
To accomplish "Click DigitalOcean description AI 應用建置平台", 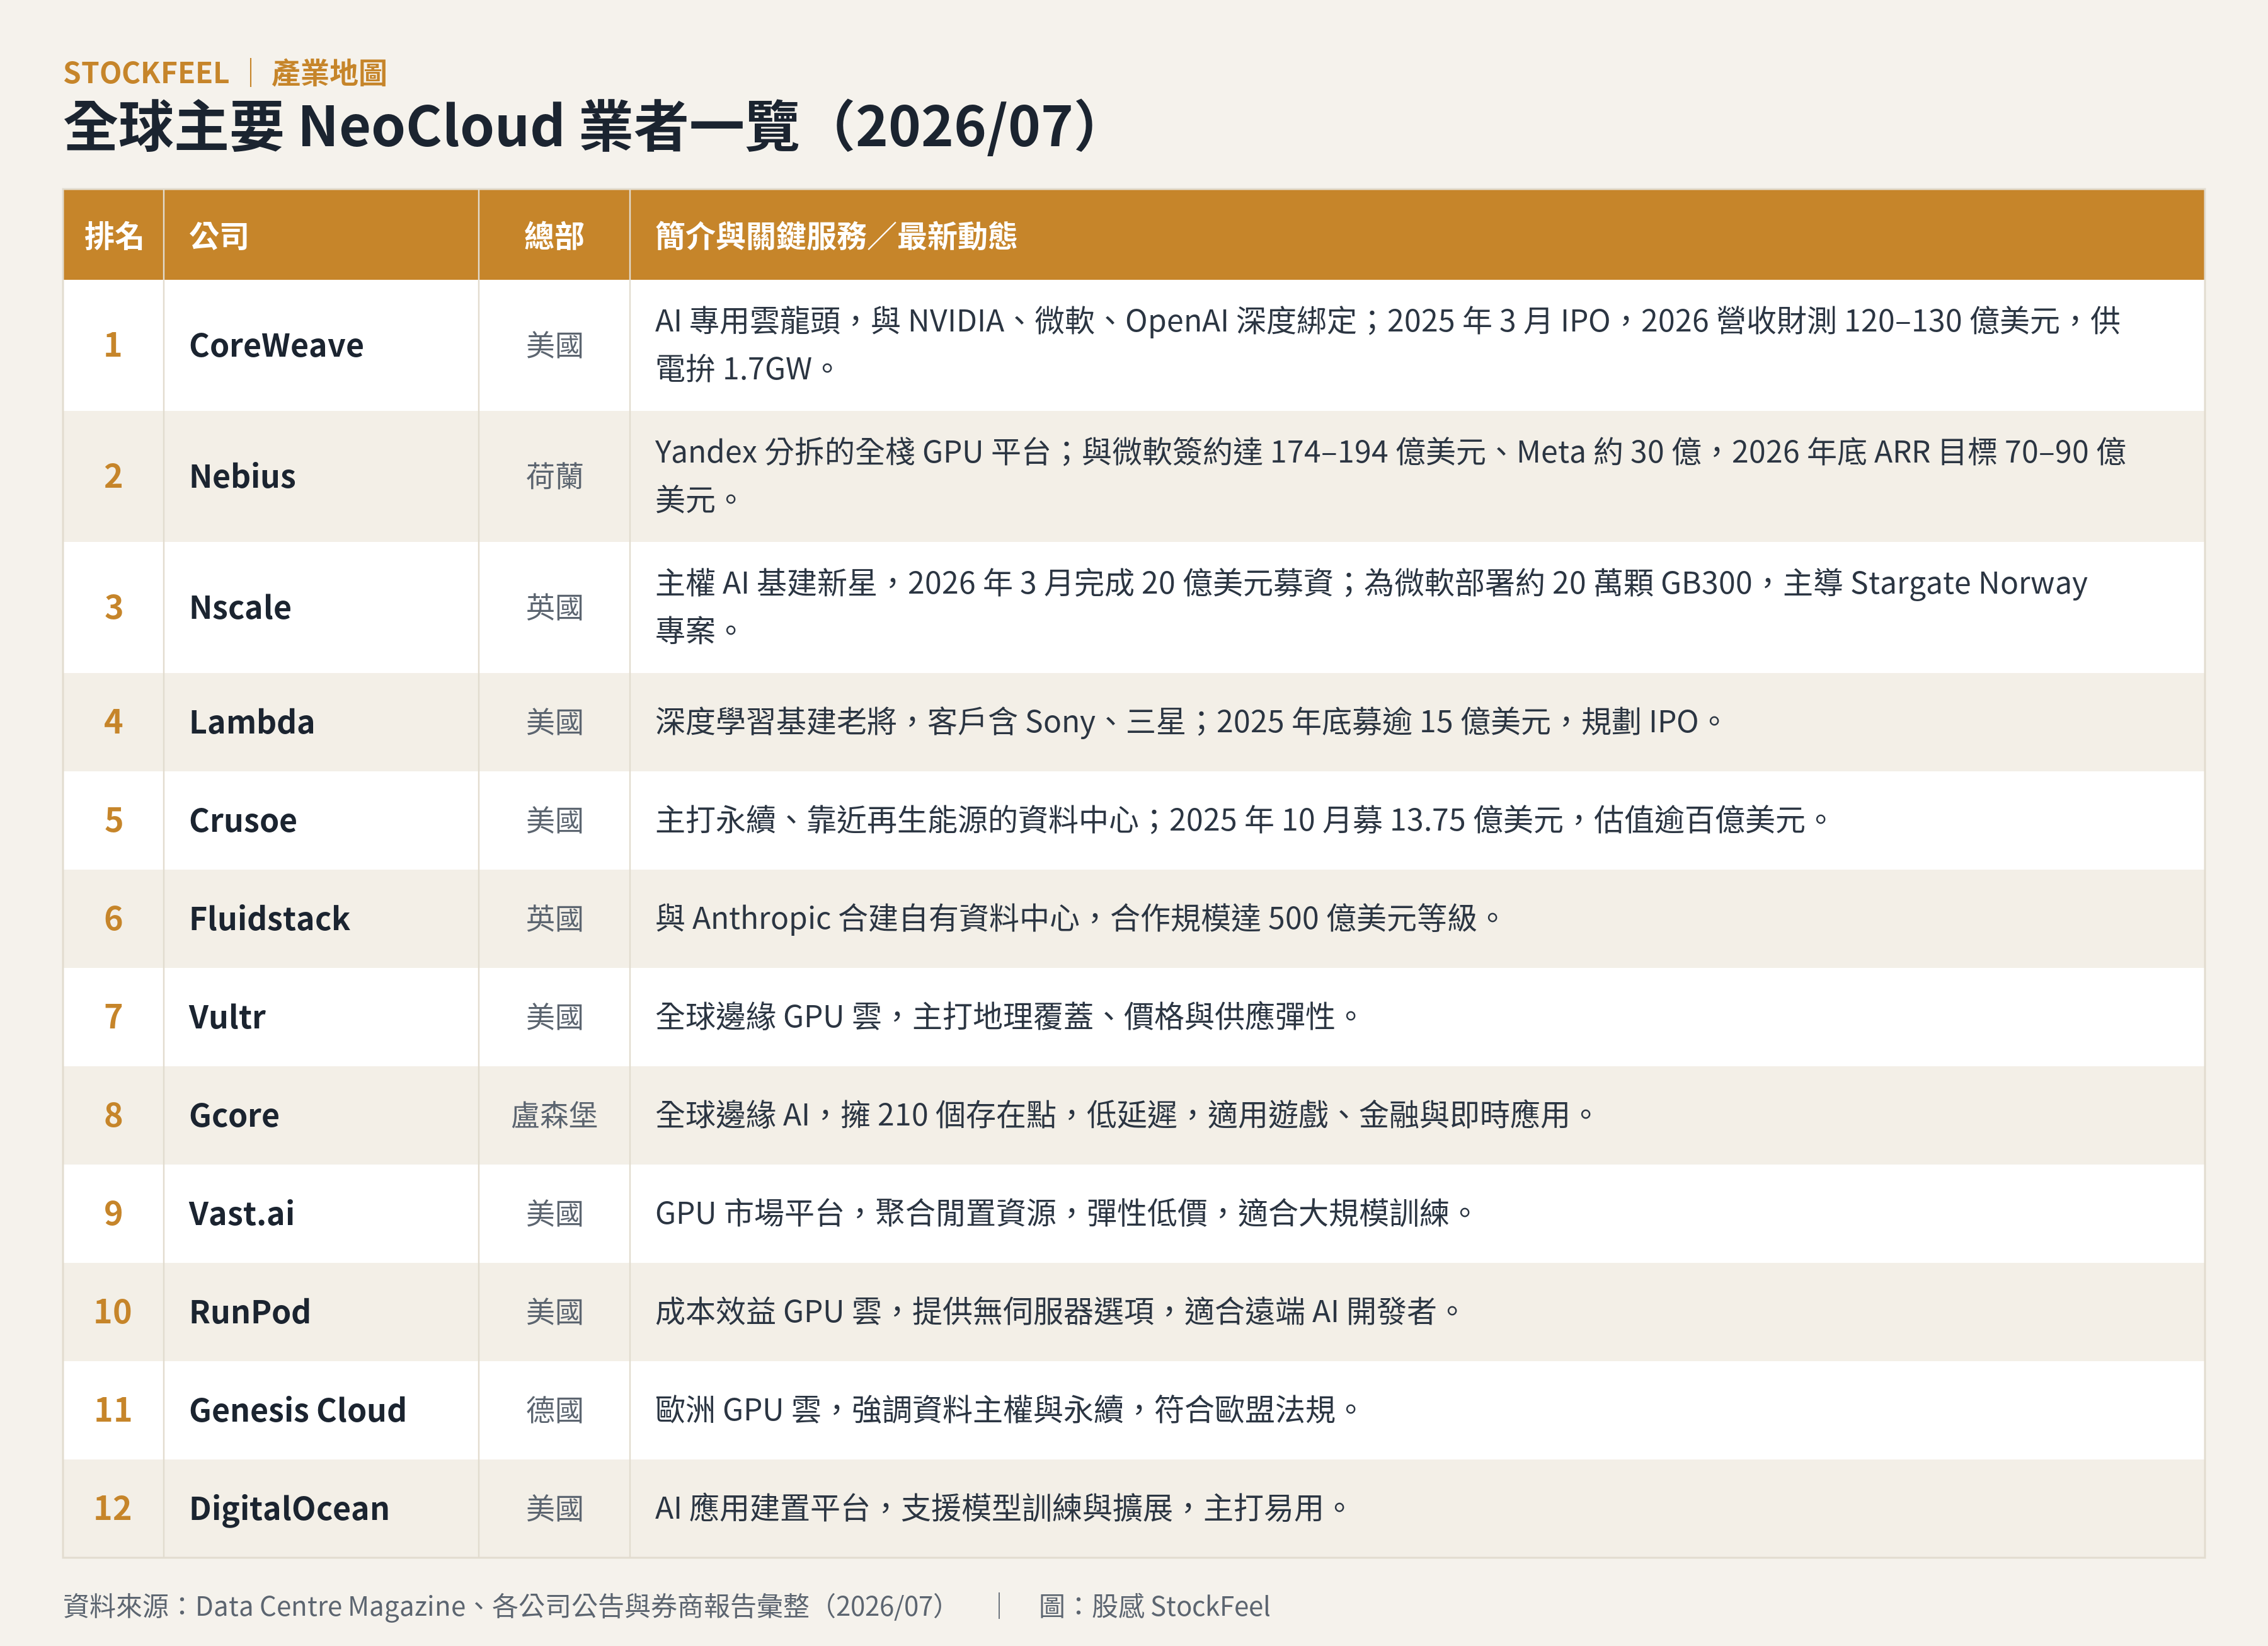I will tap(1001, 1508).
